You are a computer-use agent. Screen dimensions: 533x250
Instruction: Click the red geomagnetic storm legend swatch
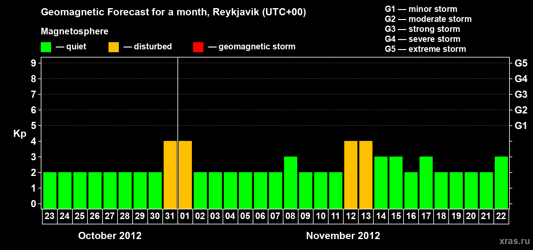198,47
